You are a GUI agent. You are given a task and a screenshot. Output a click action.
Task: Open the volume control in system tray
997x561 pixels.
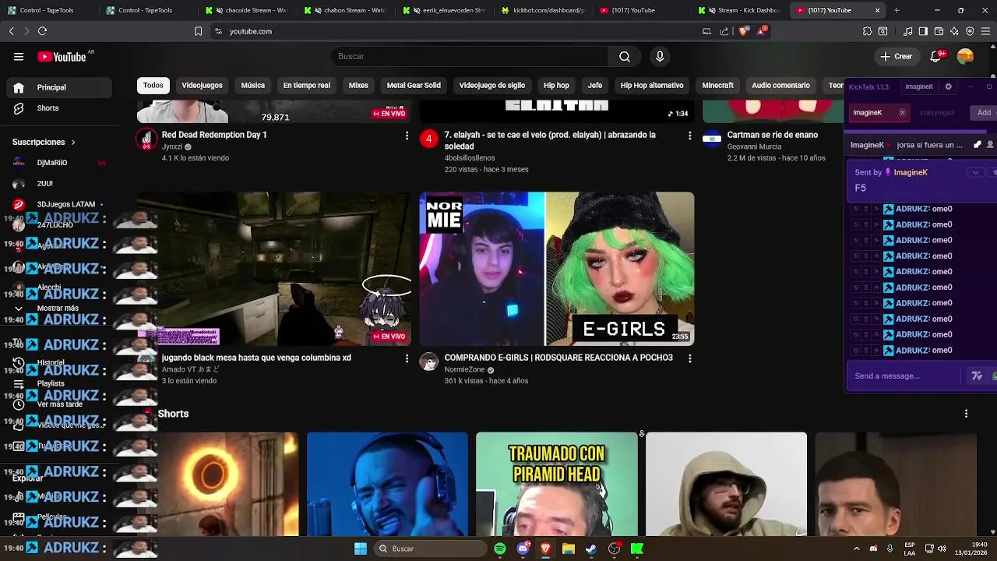[942, 549]
